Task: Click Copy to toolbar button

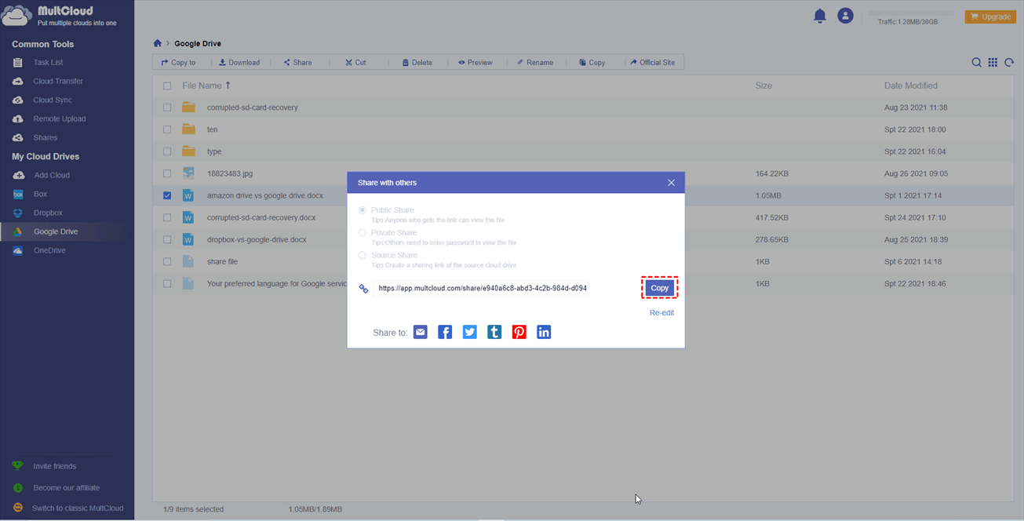Action: [178, 62]
